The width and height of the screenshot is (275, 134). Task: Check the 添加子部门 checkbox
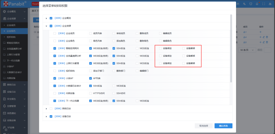pyautogui.click(x=90, y=71)
